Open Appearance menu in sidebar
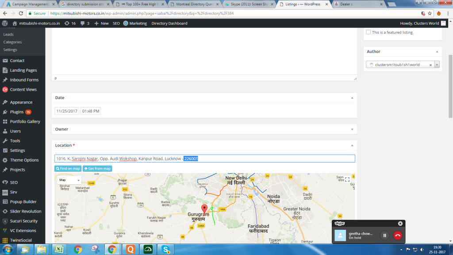 [21, 102]
